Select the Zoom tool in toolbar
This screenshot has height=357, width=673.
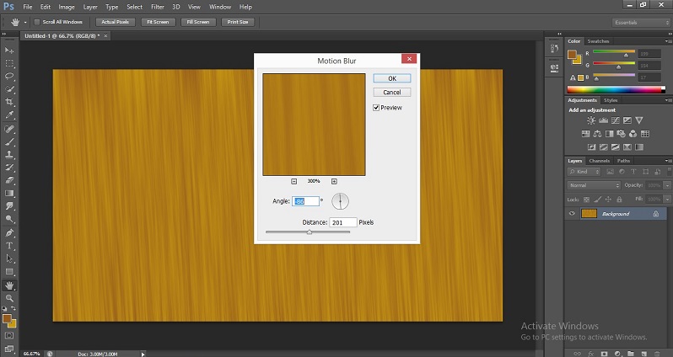9,298
